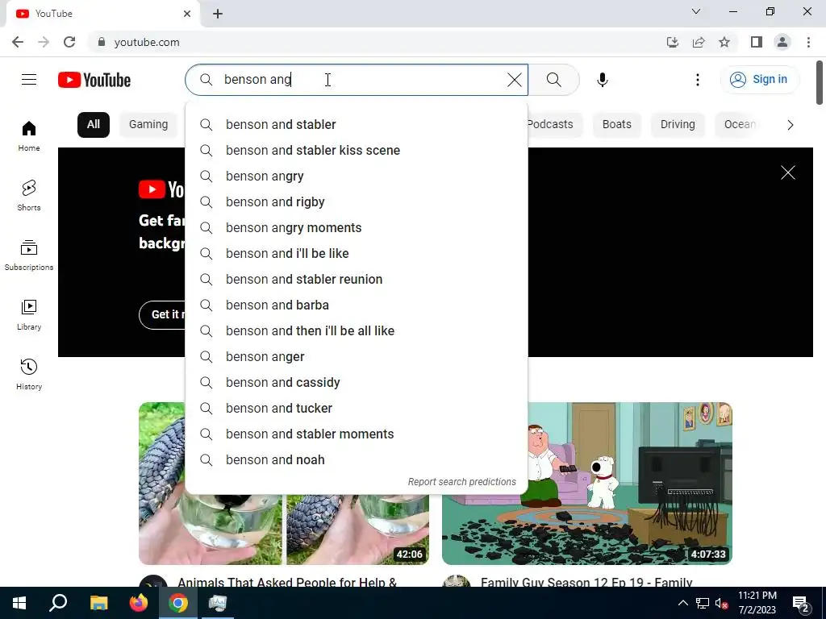
Task: Choose suggestion 'benson and cassidy'
Action: 356,382
